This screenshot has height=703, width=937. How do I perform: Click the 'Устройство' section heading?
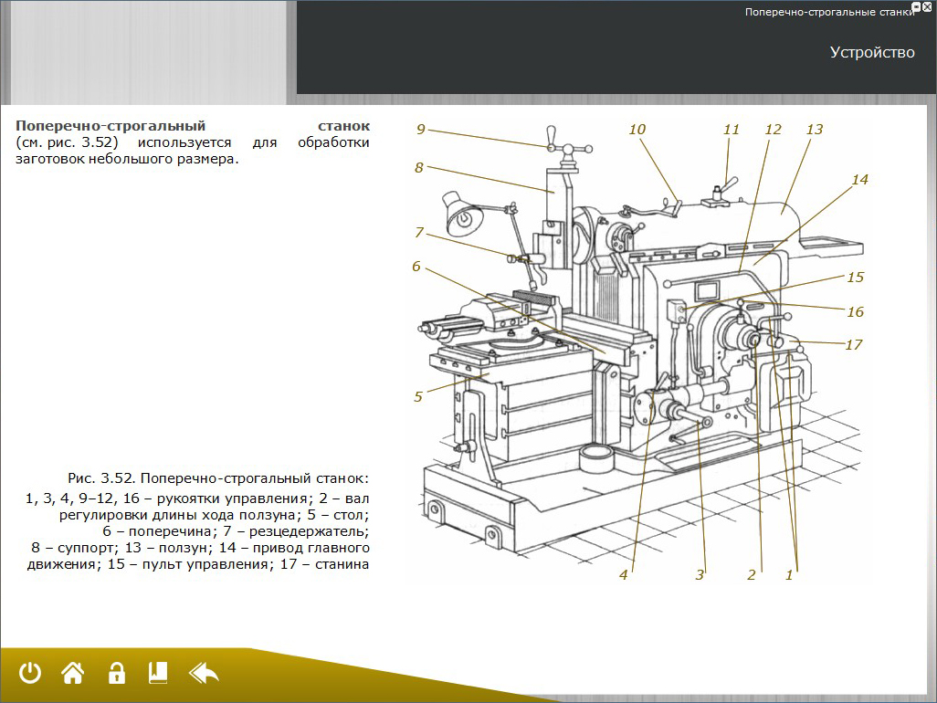click(871, 53)
